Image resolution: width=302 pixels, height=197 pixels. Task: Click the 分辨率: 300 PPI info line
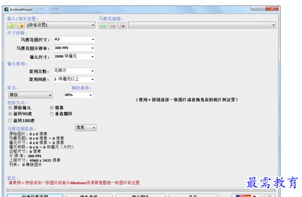tap(25, 156)
